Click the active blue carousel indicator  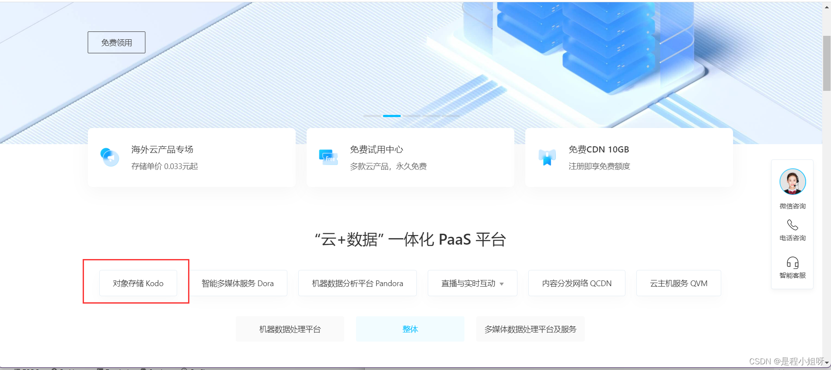[x=392, y=116]
